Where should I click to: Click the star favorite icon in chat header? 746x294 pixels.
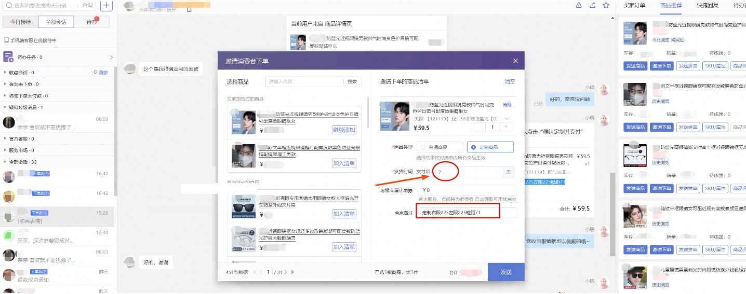pos(606,5)
